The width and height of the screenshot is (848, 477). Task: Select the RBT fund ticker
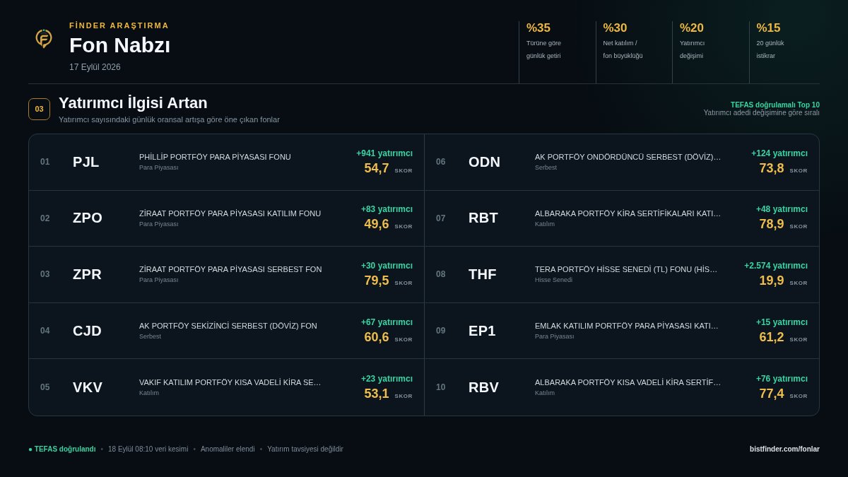coord(483,218)
